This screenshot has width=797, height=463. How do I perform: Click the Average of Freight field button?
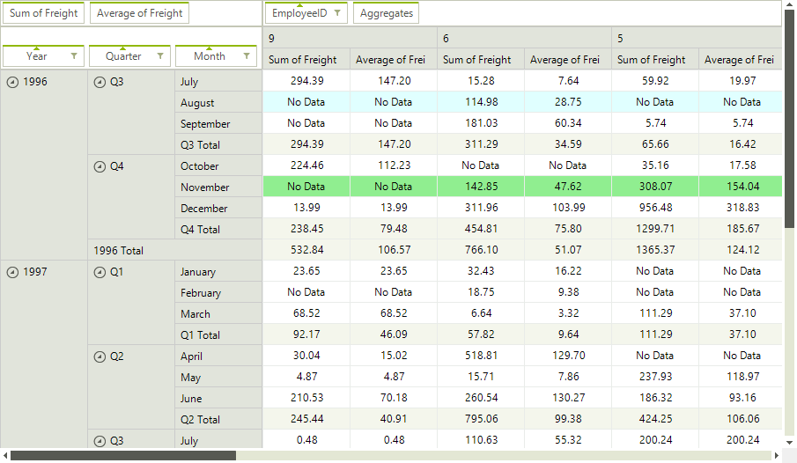tap(139, 13)
